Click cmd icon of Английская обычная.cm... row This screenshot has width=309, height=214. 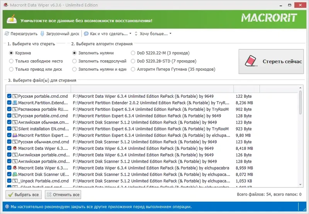click(x=15, y=122)
